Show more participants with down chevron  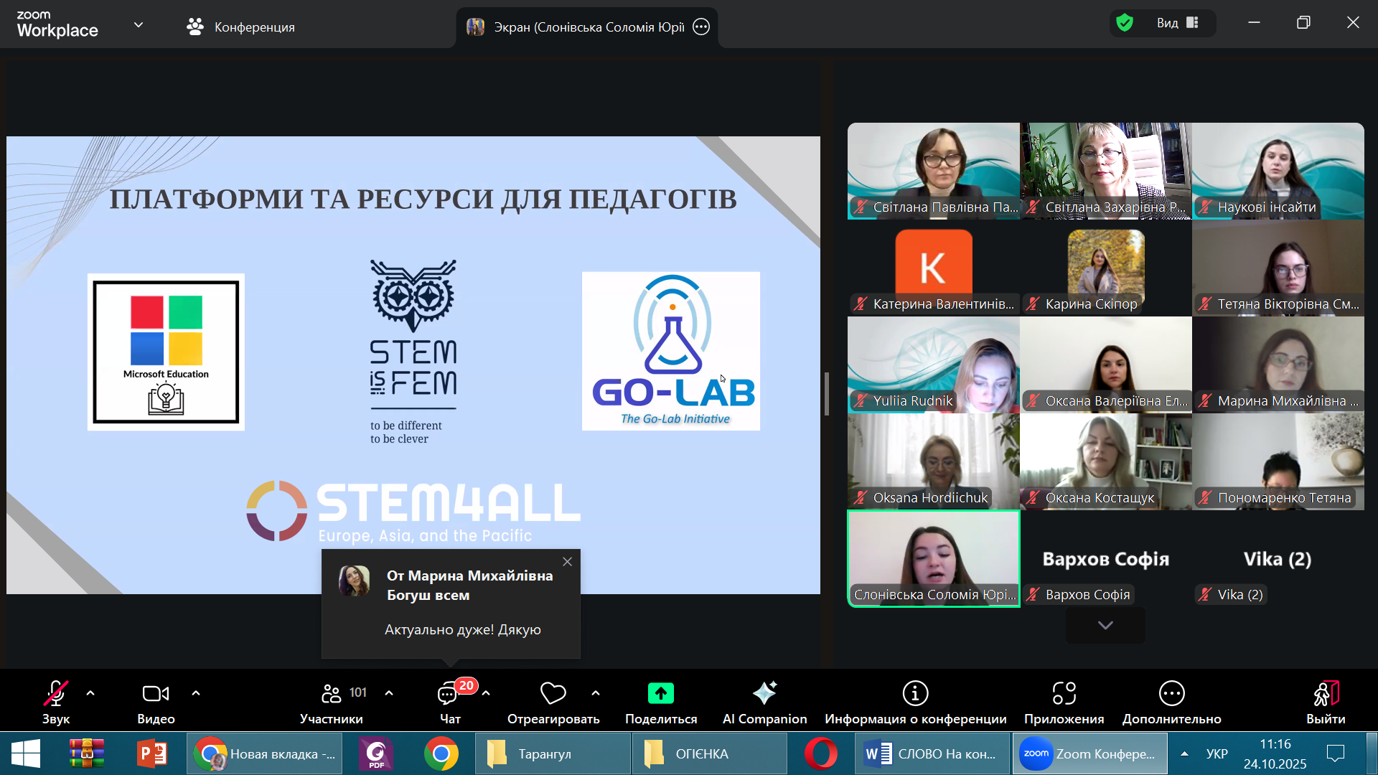(x=1105, y=626)
